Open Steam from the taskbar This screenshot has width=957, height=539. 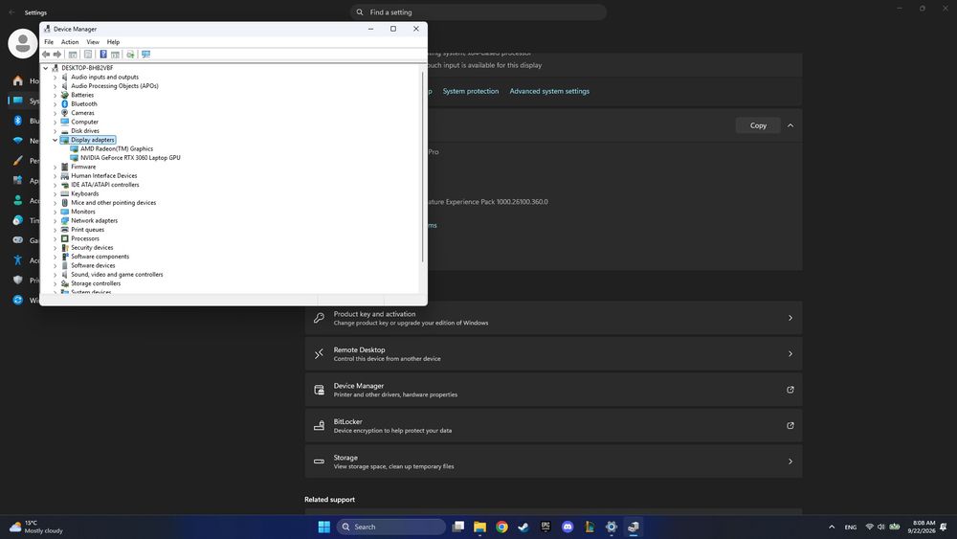[523, 527]
